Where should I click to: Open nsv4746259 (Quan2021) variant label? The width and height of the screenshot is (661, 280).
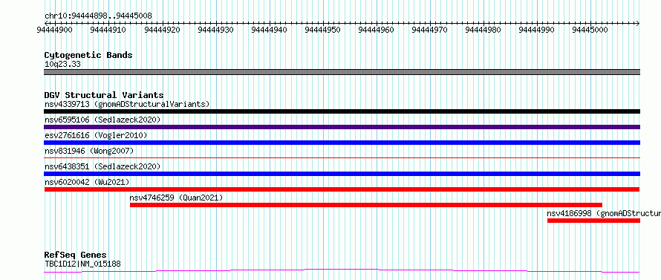coord(176,198)
